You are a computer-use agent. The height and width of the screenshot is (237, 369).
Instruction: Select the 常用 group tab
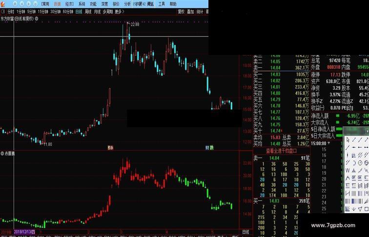click(45, 4)
